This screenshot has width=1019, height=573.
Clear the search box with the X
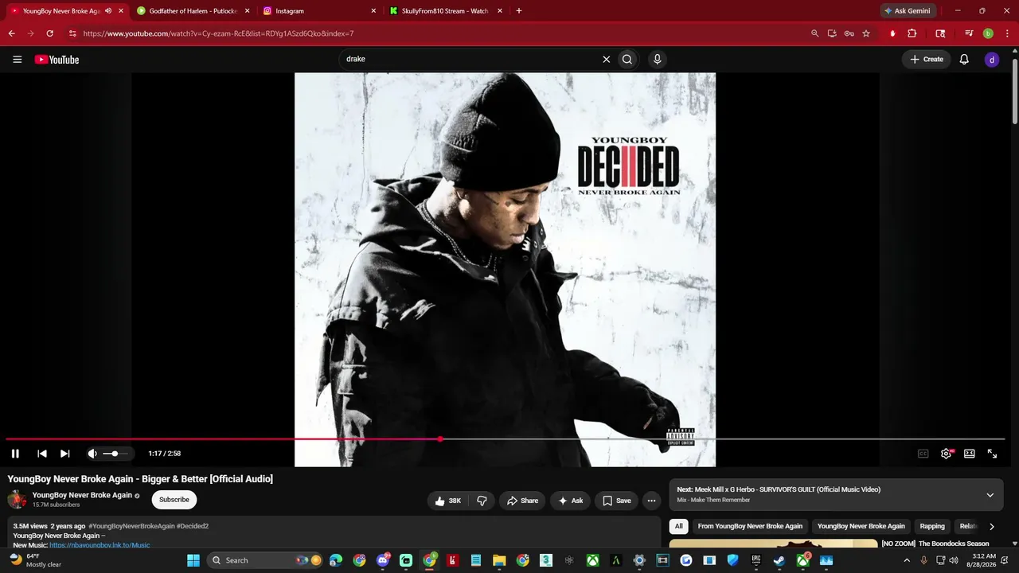pyautogui.click(x=606, y=59)
